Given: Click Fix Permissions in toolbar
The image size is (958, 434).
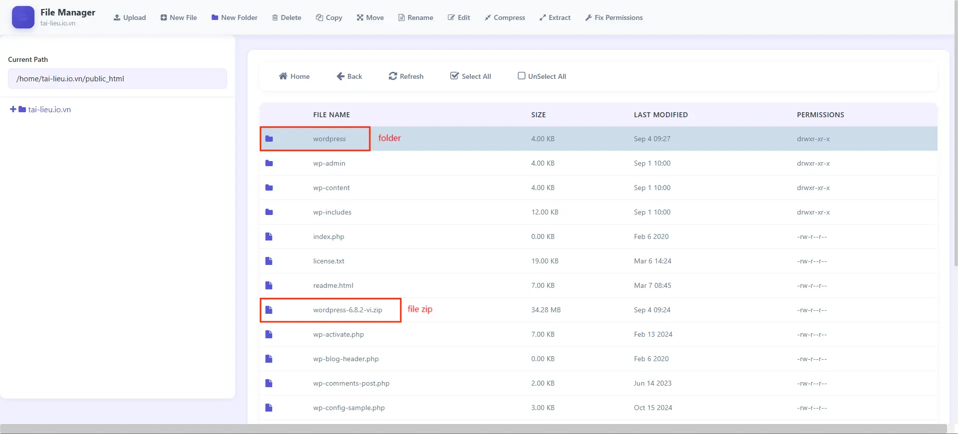Looking at the screenshot, I should pyautogui.click(x=614, y=17).
